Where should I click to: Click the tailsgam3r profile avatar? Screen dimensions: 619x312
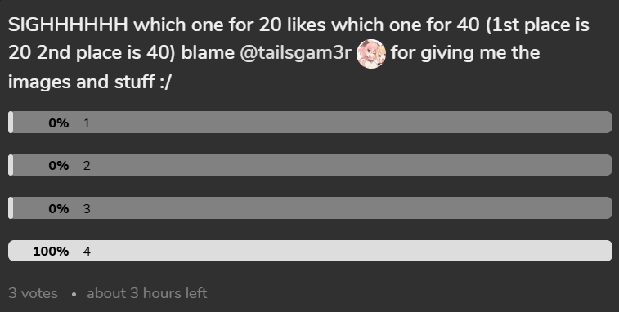[371, 54]
